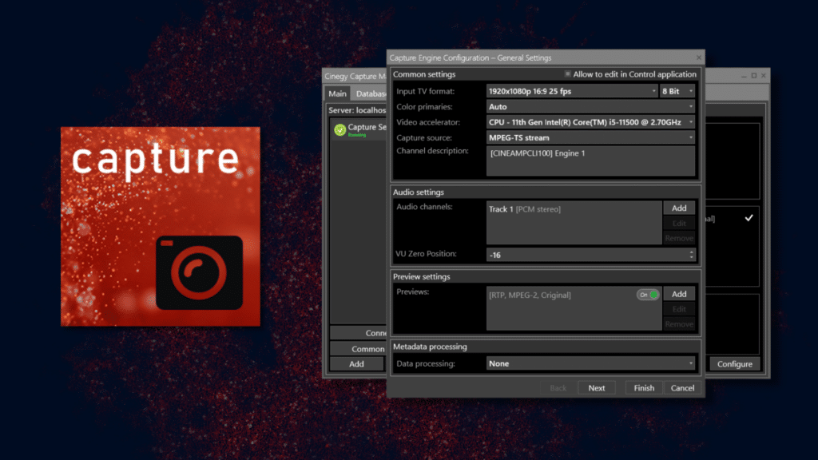Click the Server: localhost label

(x=357, y=110)
